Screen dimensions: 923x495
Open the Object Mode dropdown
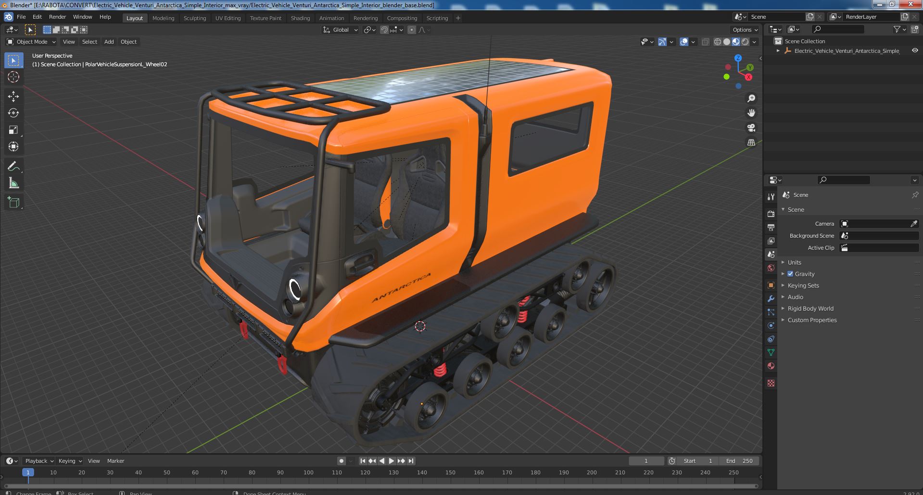pyautogui.click(x=31, y=42)
